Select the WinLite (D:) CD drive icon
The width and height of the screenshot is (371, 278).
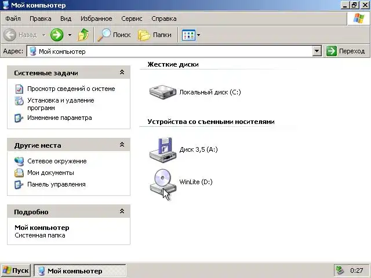click(163, 182)
